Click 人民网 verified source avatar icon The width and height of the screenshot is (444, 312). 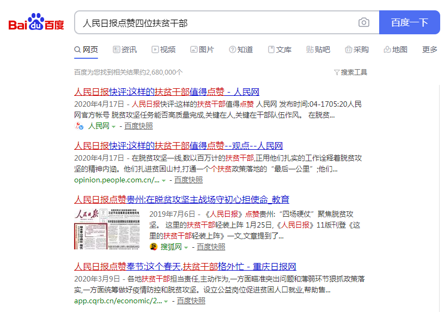78,126
